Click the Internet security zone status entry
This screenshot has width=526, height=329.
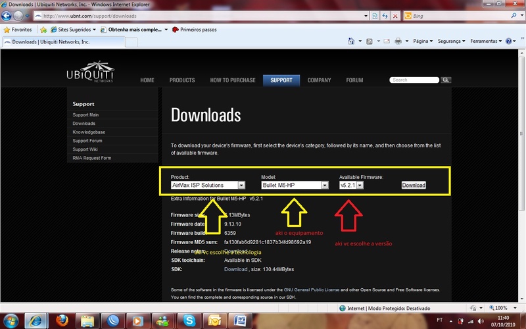385,308
